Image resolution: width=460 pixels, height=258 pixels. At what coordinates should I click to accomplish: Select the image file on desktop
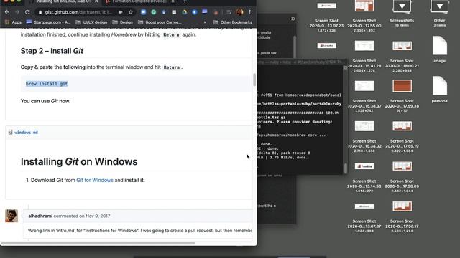point(439,46)
